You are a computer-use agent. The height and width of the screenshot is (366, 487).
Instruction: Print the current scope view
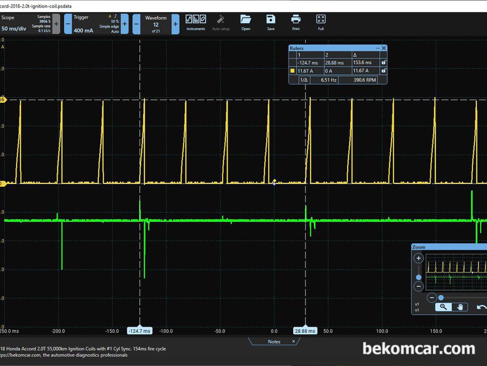pos(296,23)
